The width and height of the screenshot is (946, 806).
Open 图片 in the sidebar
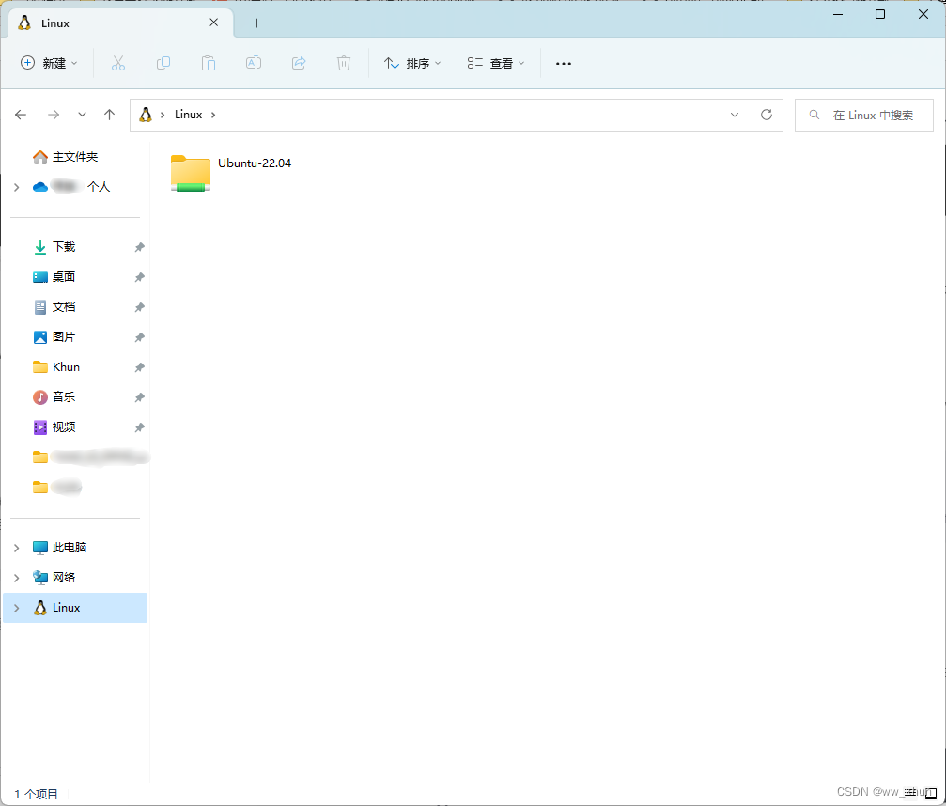click(x=75, y=336)
